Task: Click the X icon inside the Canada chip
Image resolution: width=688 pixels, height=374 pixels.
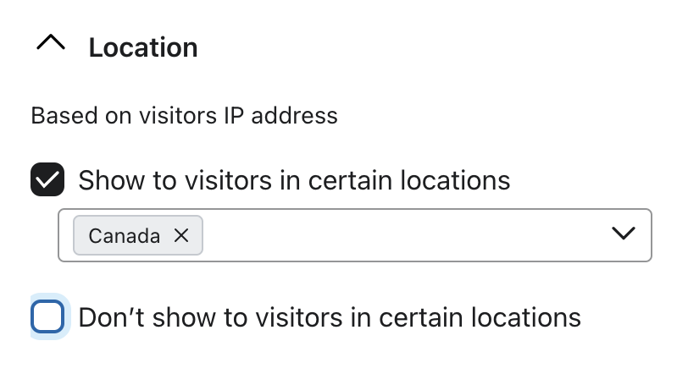Action: [181, 235]
